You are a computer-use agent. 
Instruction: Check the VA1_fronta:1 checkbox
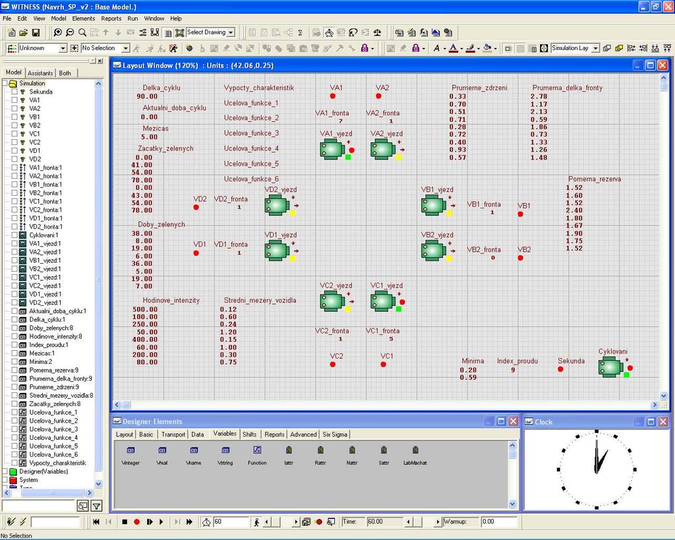click(x=15, y=167)
